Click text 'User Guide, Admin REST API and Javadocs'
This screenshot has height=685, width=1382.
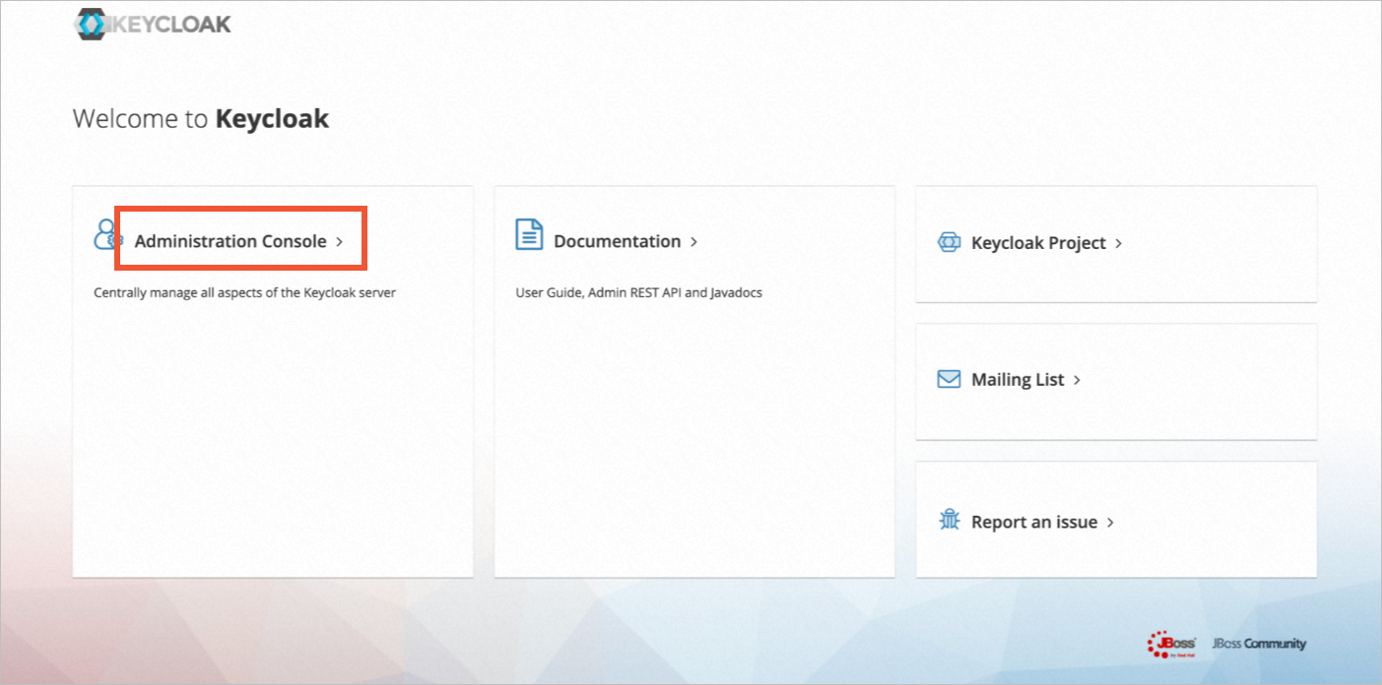click(x=639, y=292)
